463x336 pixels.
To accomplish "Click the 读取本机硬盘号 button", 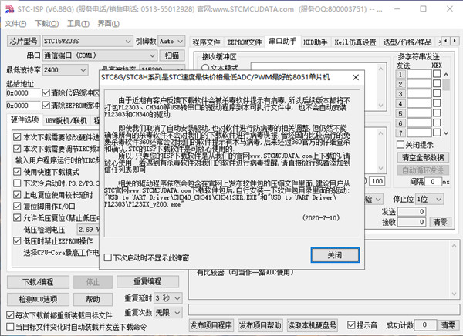I will [x=312, y=325].
